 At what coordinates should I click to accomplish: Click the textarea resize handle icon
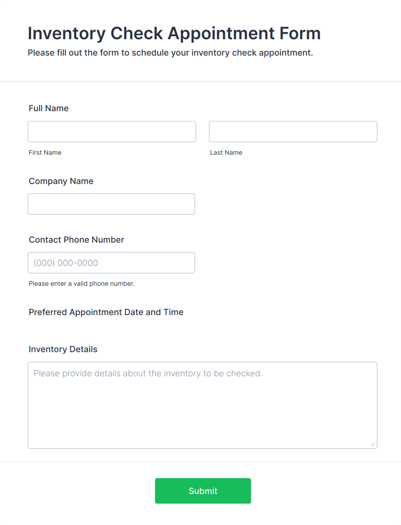(x=373, y=444)
